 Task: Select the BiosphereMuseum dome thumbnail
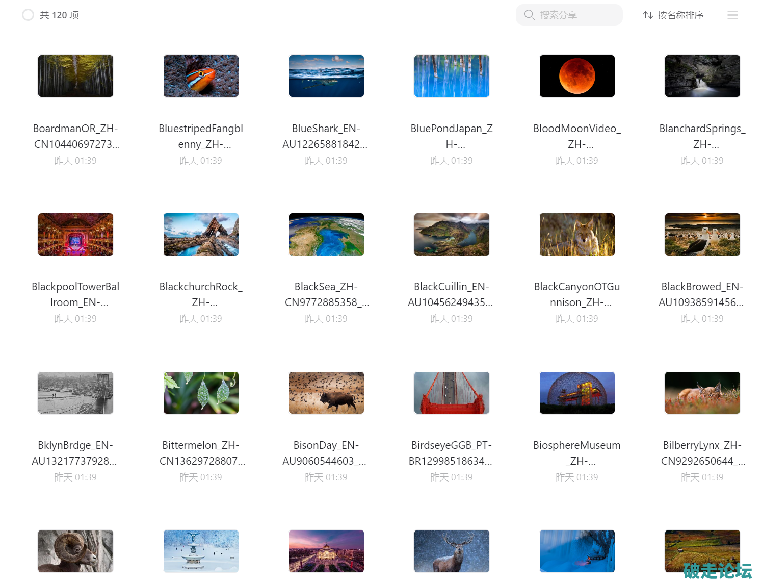(x=577, y=393)
